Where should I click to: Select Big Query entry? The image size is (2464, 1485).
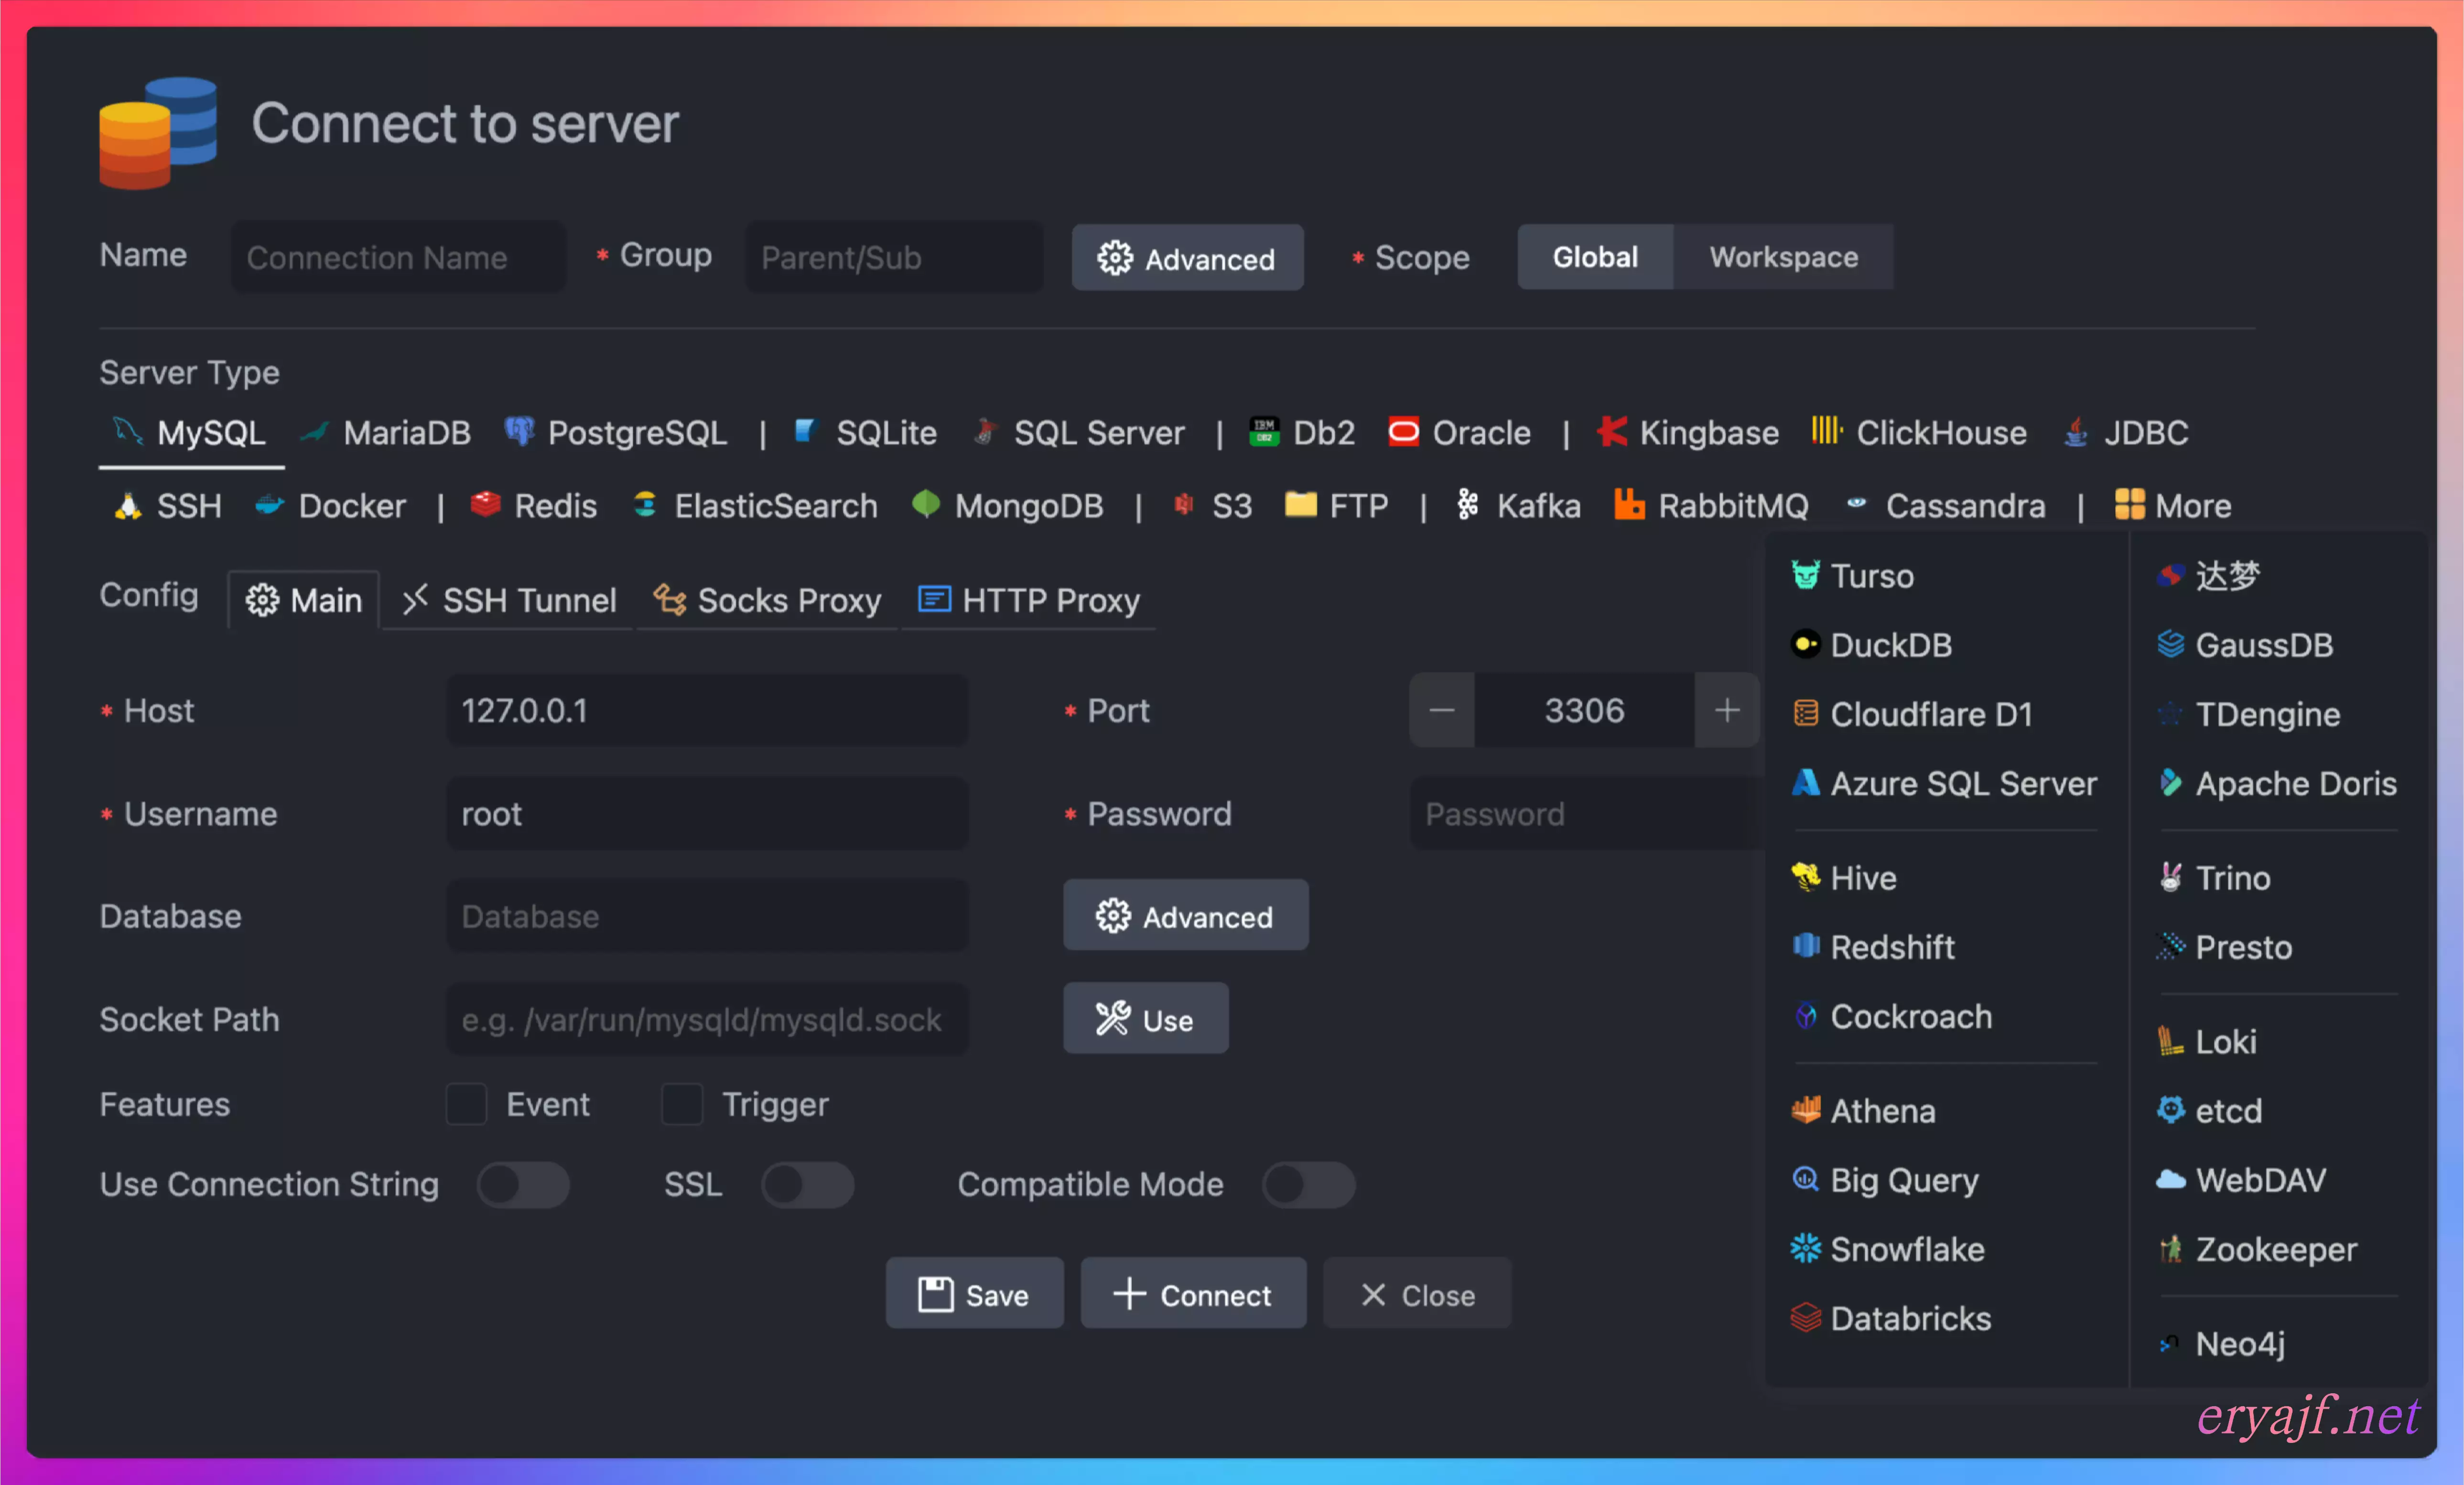click(x=1884, y=1180)
